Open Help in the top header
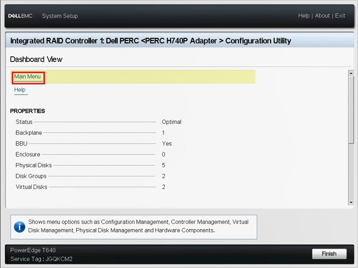Viewport: 358px width, 268px height. pyautogui.click(x=304, y=16)
